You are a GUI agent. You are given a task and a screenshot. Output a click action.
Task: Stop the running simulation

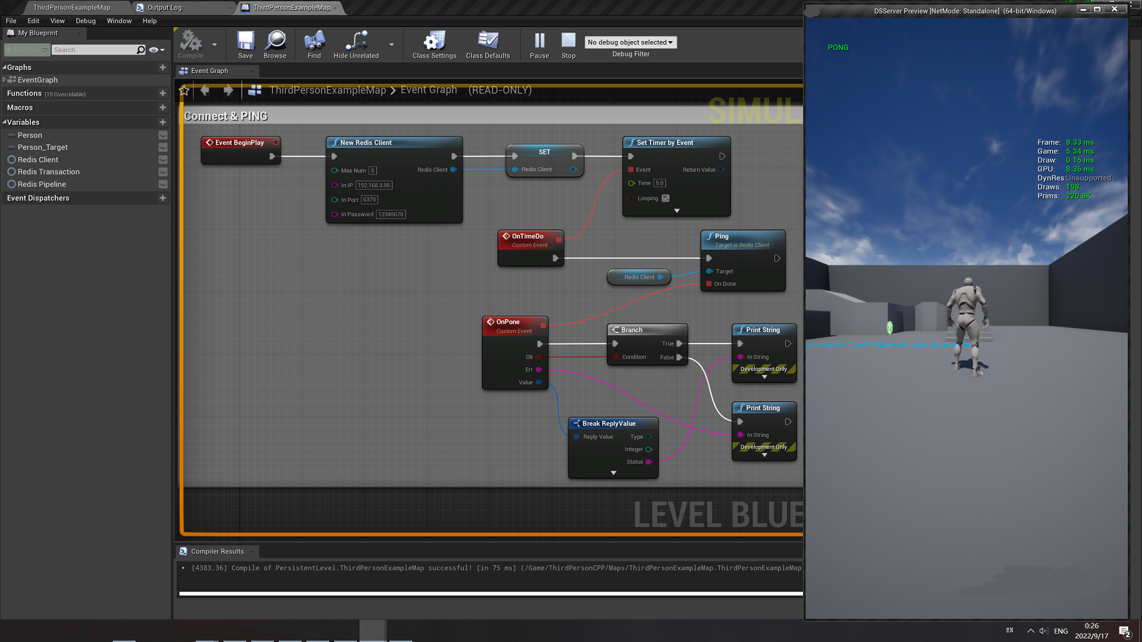pyautogui.click(x=568, y=41)
